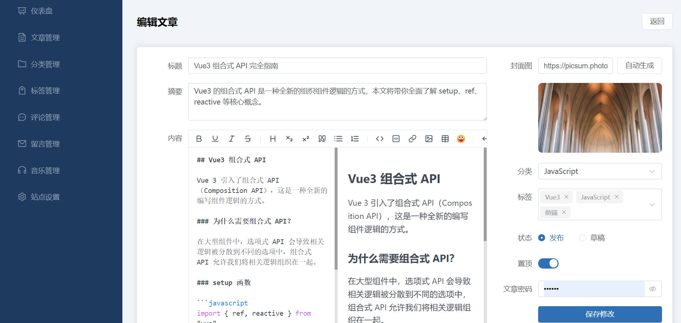Remove the JavaScript tag
Screen dimensions: 681x323
617,197
